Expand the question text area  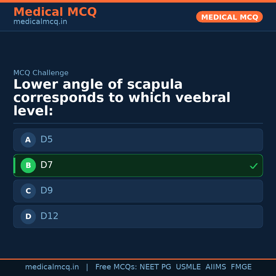(122, 97)
